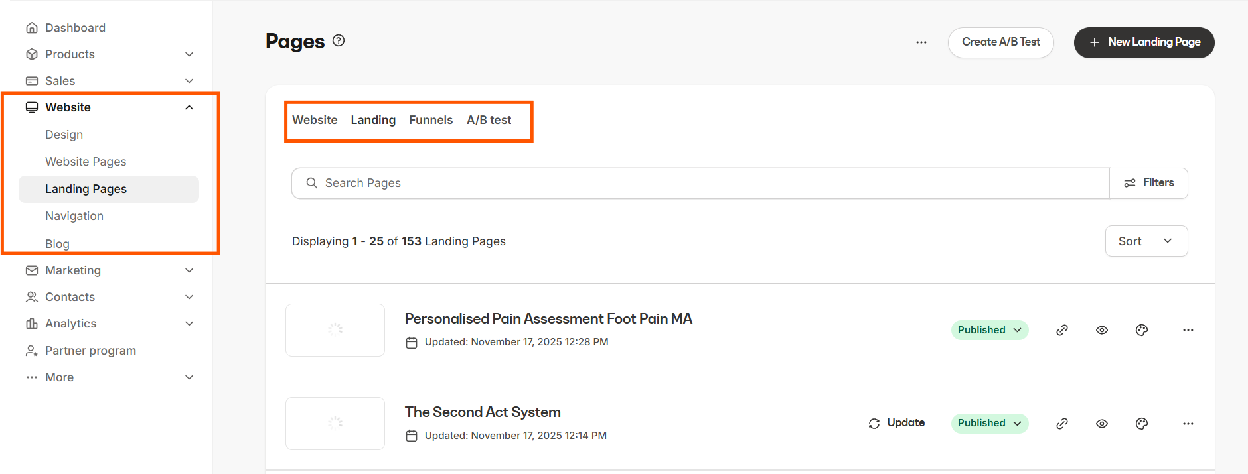The height and width of the screenshot is (474, 1248).
Task: Switch to the A/B test tab
Action: click(x=489, y=120)
